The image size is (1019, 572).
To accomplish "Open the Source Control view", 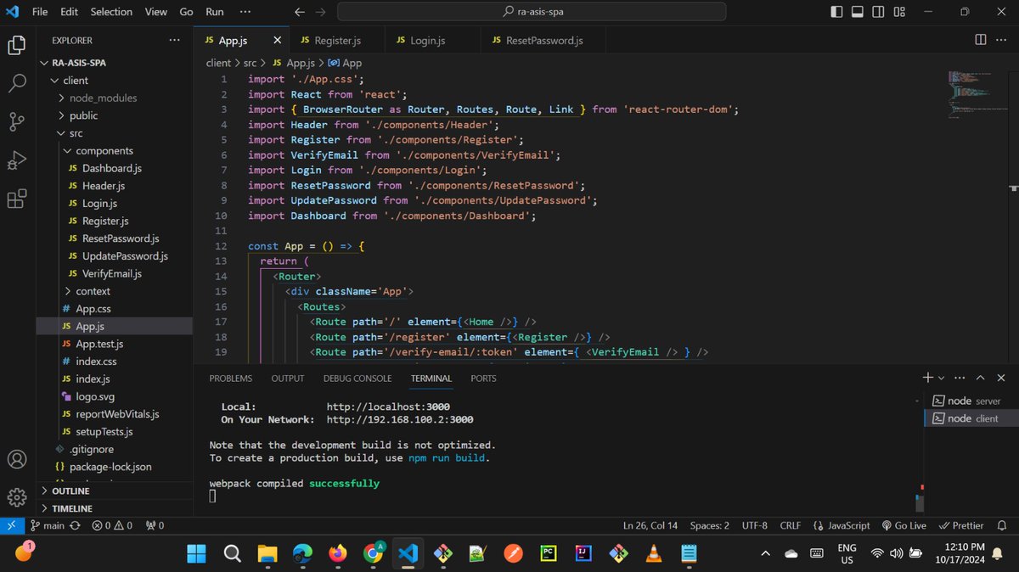I will tap(17, 121).
